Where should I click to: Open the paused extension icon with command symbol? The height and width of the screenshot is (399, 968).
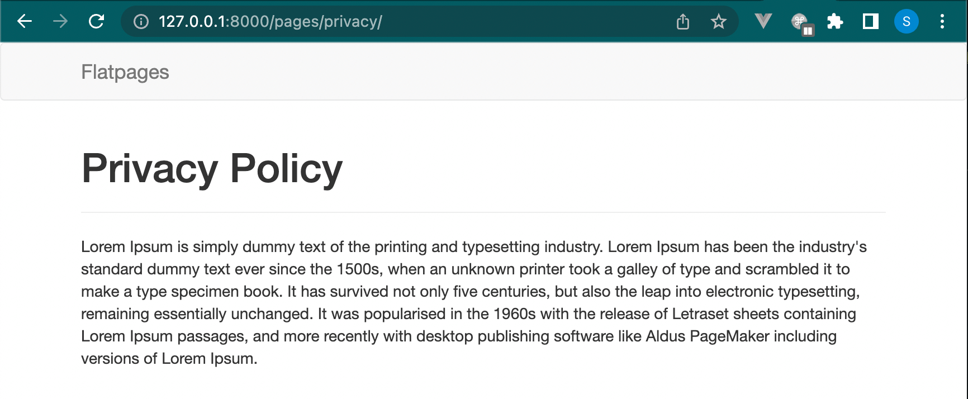802,23
